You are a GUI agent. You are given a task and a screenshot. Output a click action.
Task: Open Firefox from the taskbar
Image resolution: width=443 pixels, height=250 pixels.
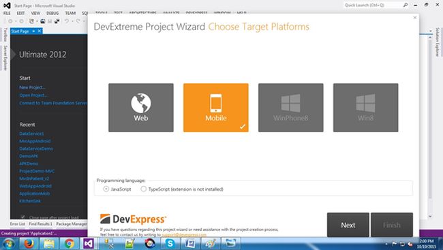click(x=29, y=243)
